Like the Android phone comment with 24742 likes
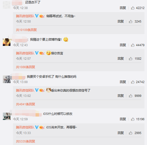Image resolution: width=147 pixels, height=145 pixels. (133, 82)
